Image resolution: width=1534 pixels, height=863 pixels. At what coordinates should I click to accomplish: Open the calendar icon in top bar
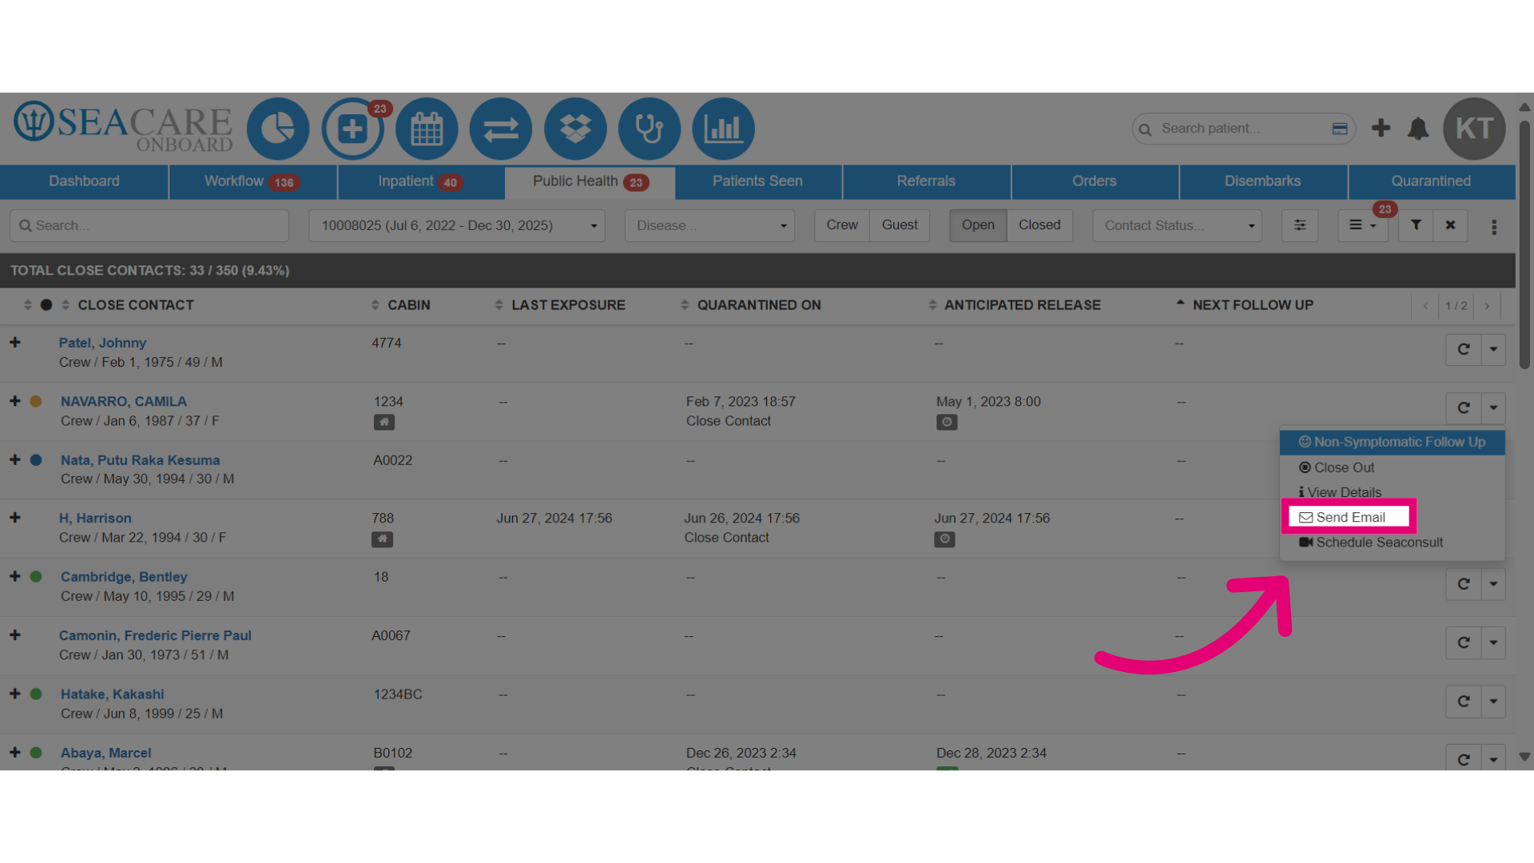427,129
